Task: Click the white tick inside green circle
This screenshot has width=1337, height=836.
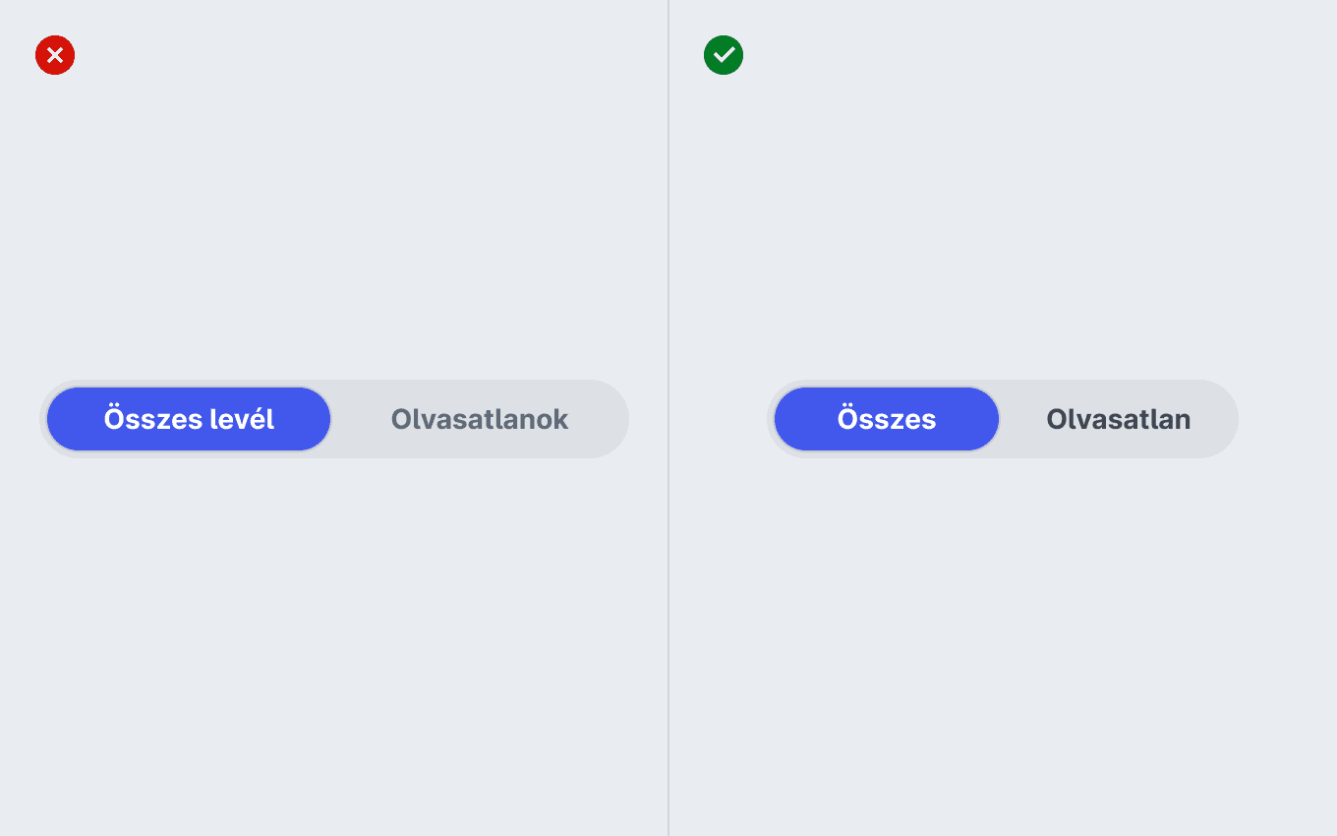Action: tap(724, 55)
